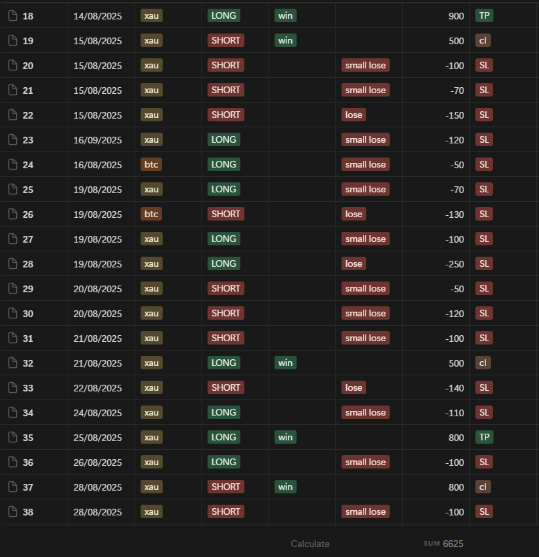Select the date cell 16/09/2025
The height and width of the screenshot is (557, 539).
[98, 139]
